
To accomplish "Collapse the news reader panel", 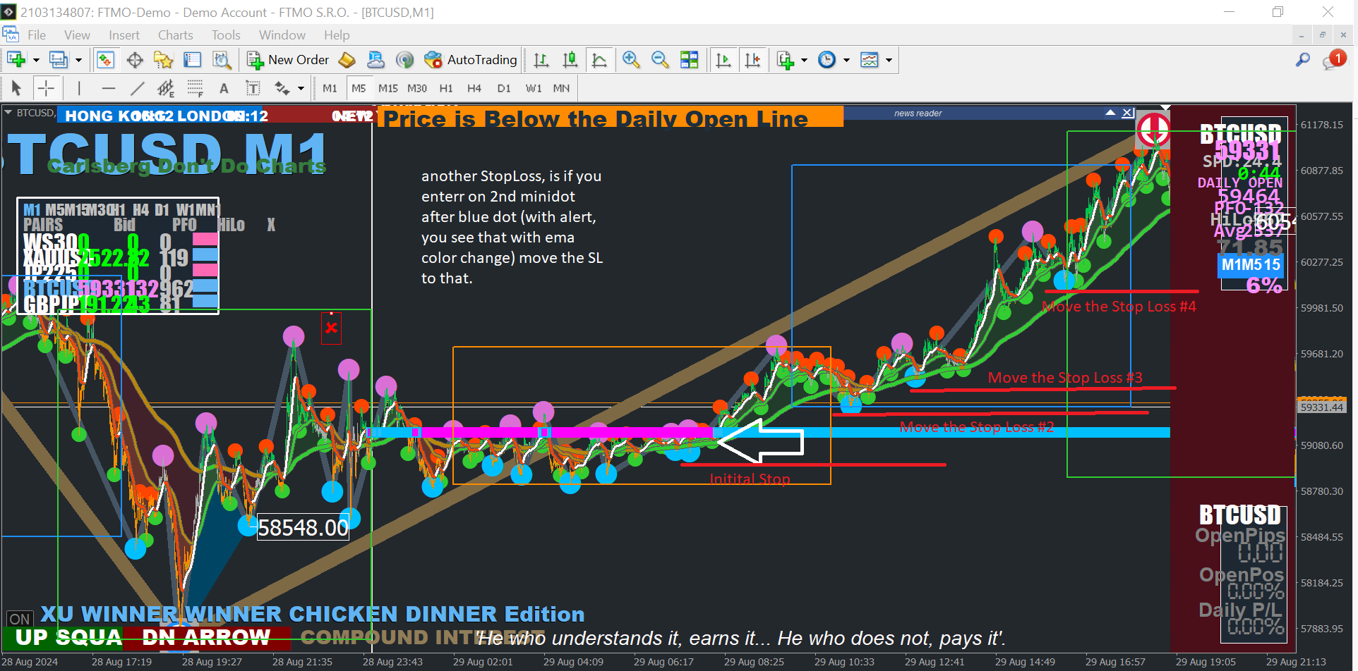I will 1110,113.
